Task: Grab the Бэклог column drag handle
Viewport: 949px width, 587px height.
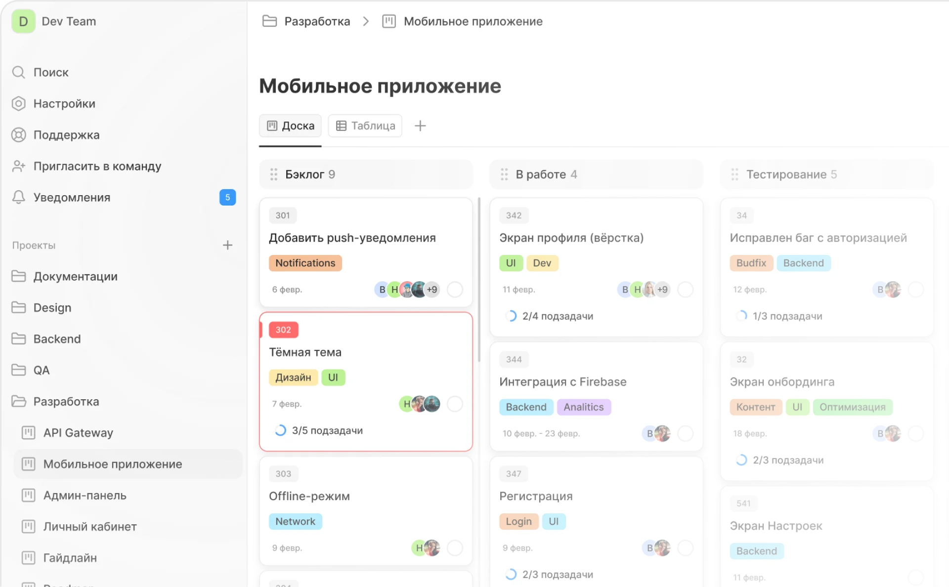Action: (x=273, y=174)
